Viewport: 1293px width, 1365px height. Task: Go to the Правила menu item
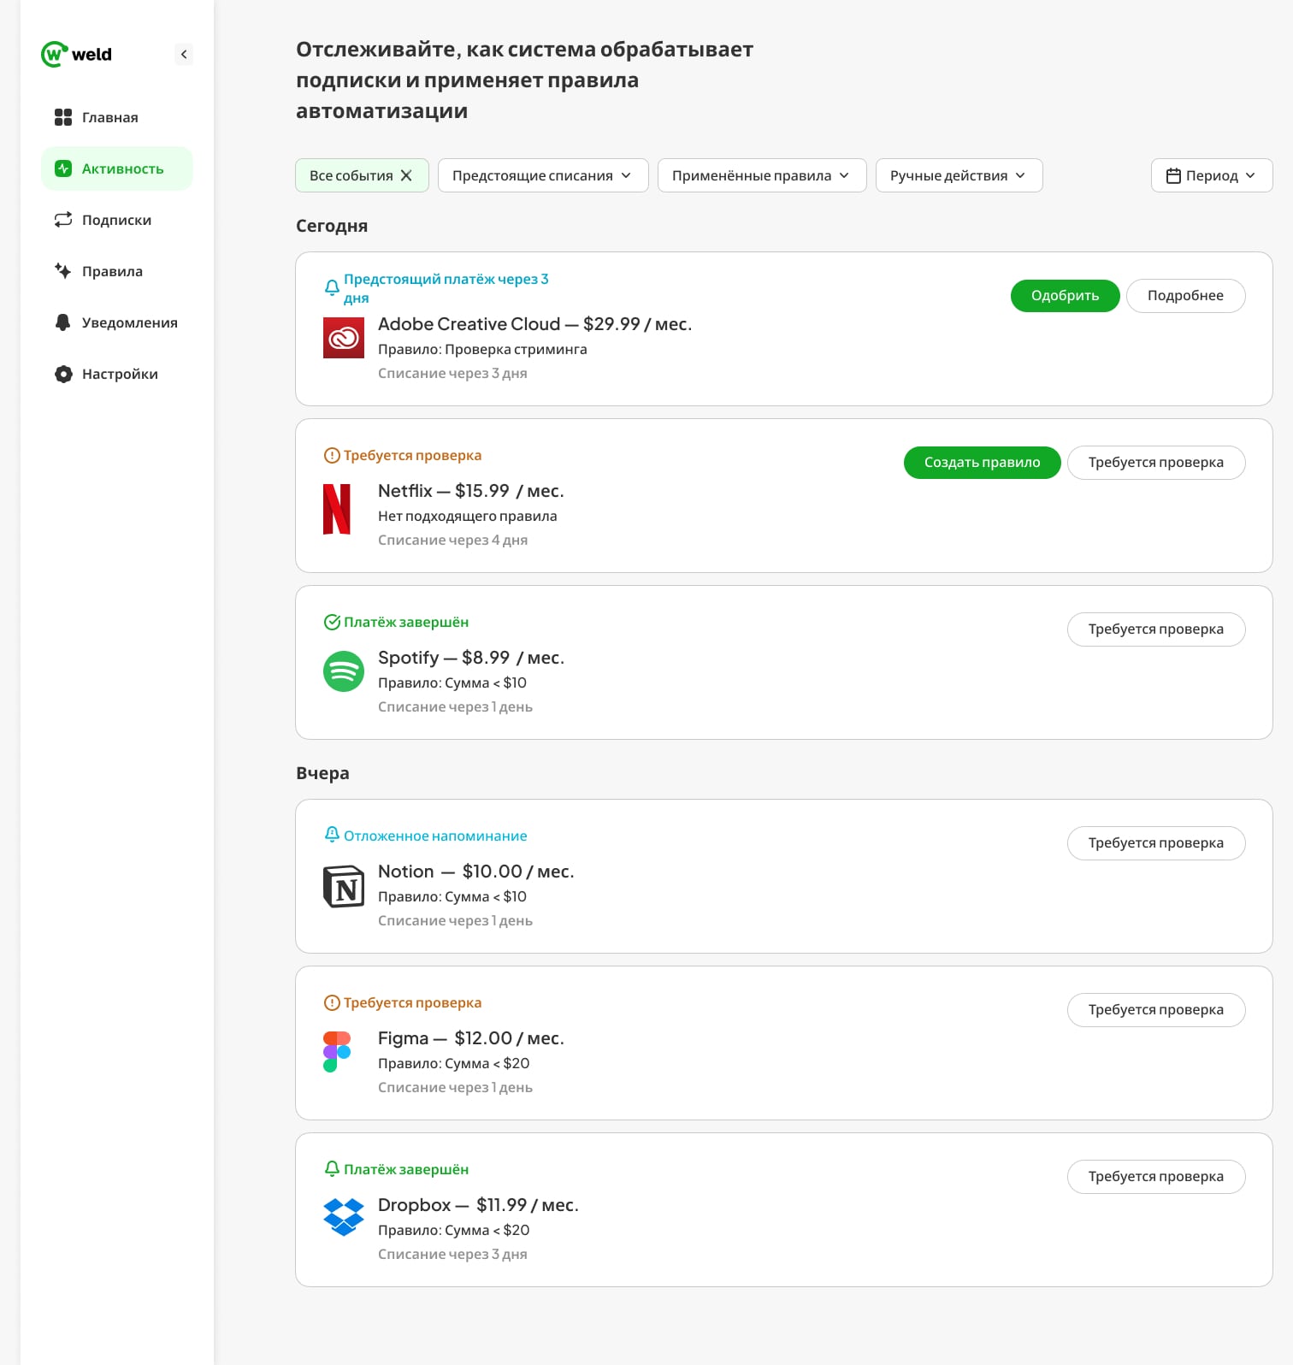(117, 271)
